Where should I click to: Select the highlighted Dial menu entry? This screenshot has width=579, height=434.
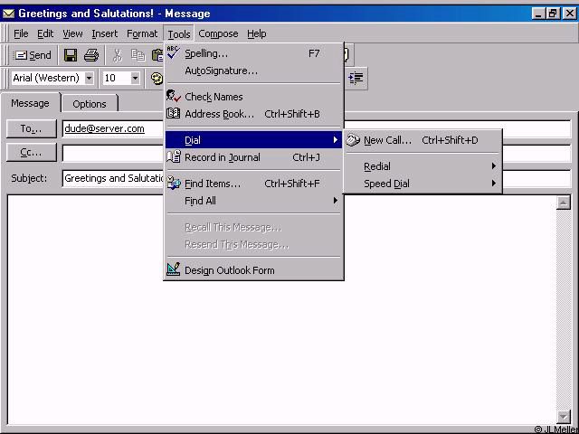pyautogui.click(x=253, y=140)
